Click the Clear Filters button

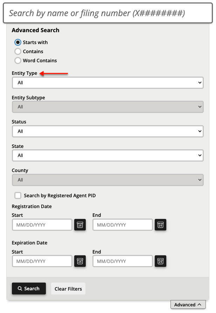point(68,289)
